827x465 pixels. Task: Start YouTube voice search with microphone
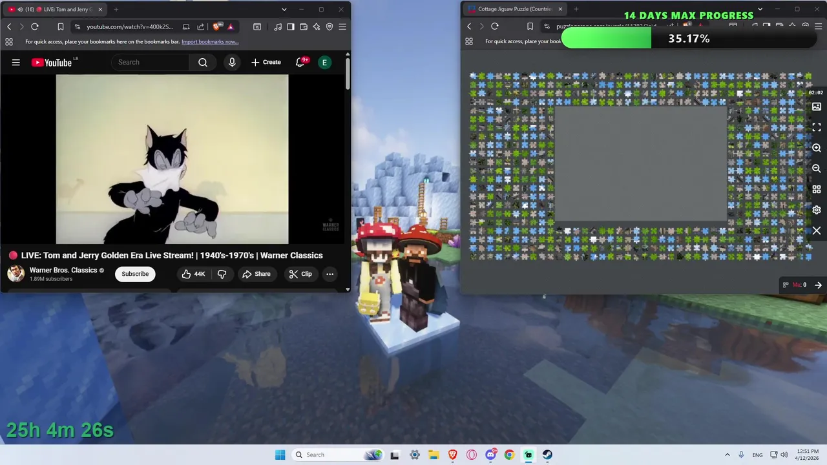pos(232,62)
